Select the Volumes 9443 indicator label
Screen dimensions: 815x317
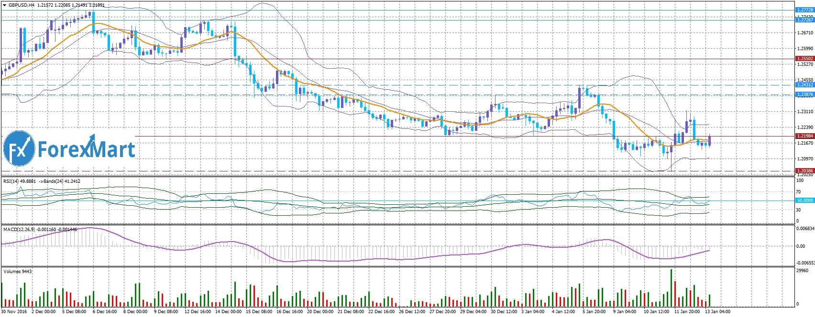[x=18, y=272]
